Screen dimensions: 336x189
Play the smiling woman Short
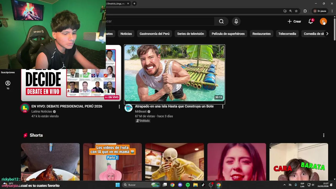click(237, 162)
